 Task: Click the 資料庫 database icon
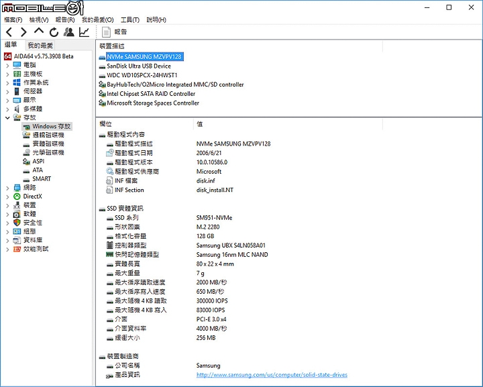[x=17, y=240]
